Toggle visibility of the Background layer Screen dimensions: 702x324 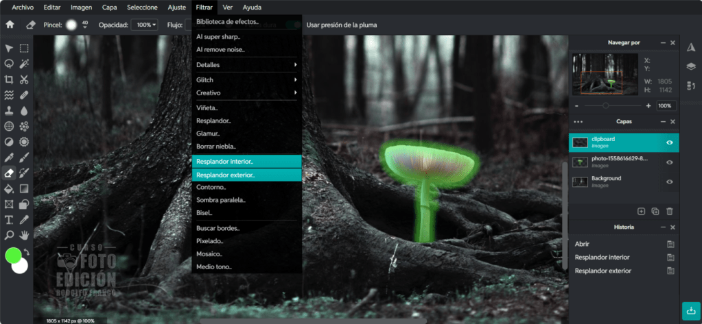pos(669,182)
